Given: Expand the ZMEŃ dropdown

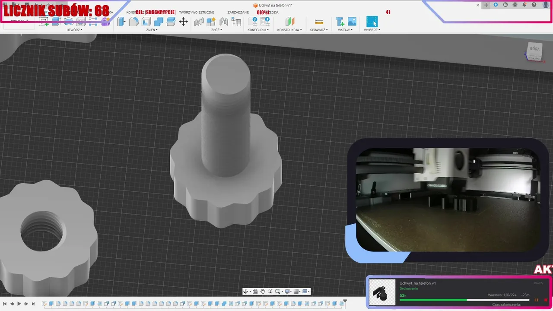Looking at the screenshot, I should click(152, 30).
